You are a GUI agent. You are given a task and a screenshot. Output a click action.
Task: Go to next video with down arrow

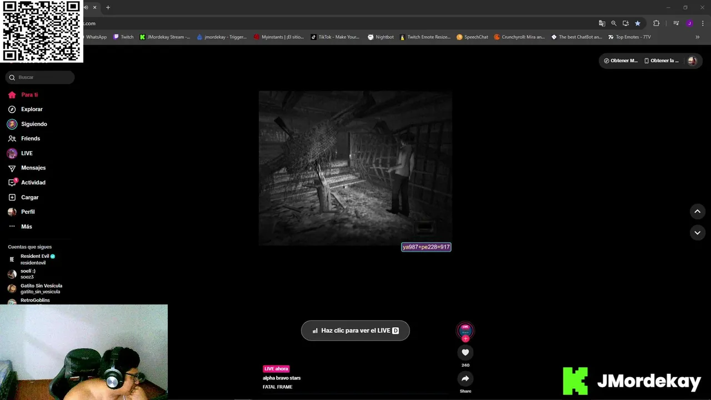tap(697, 233)
